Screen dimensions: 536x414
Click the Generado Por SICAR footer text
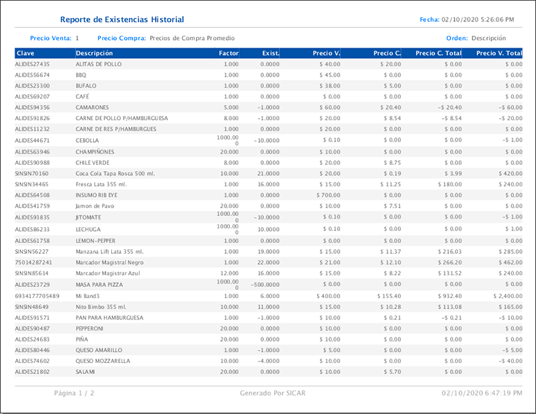[x=272, y=393]
